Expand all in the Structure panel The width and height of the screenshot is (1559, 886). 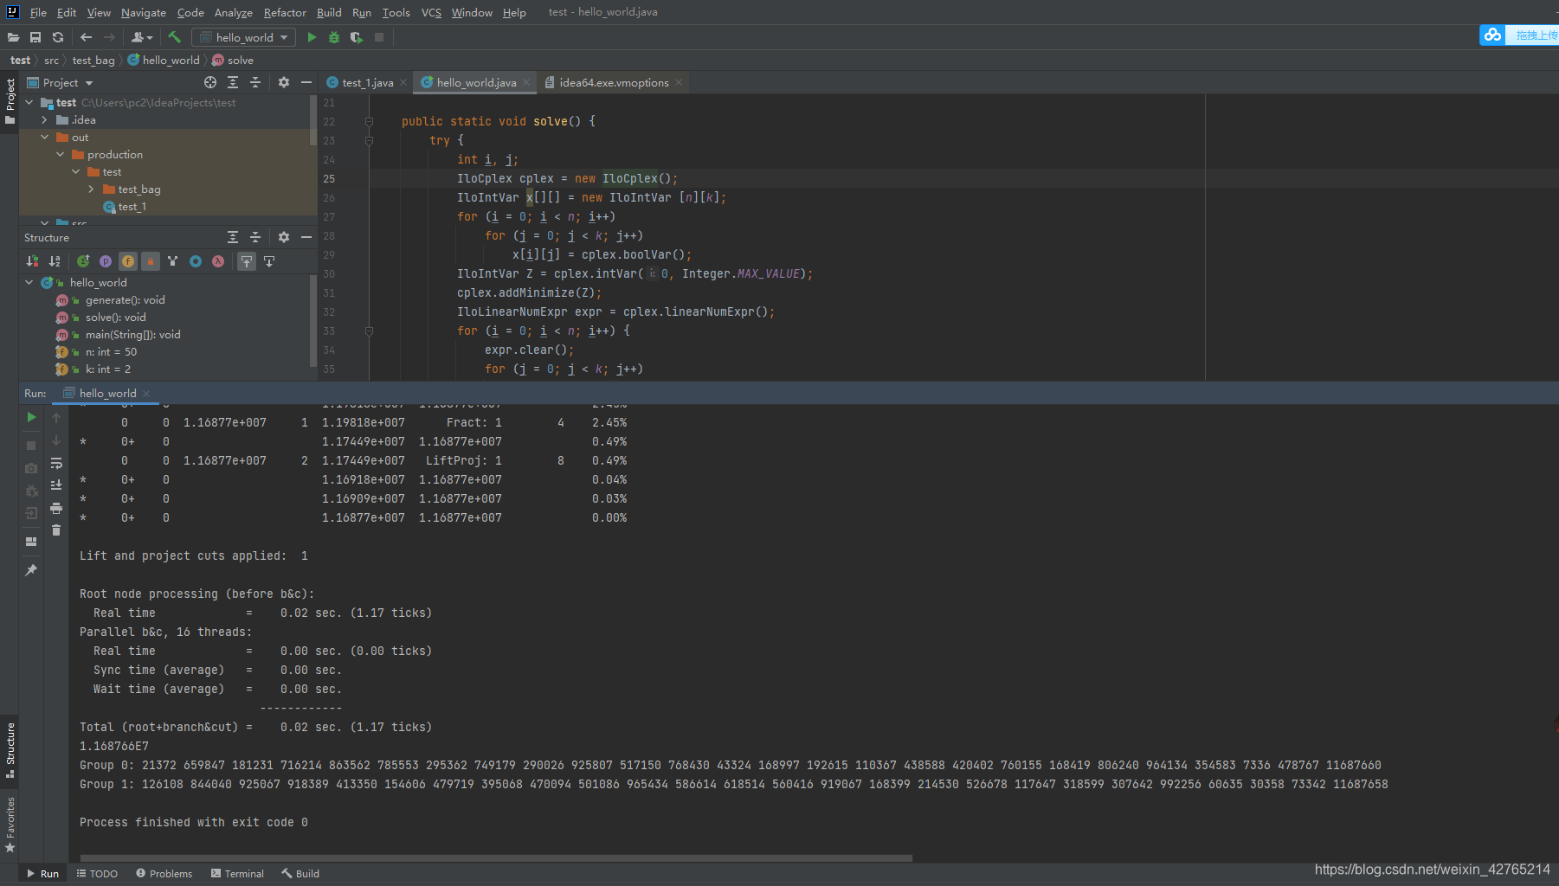[x=233, y=237]
